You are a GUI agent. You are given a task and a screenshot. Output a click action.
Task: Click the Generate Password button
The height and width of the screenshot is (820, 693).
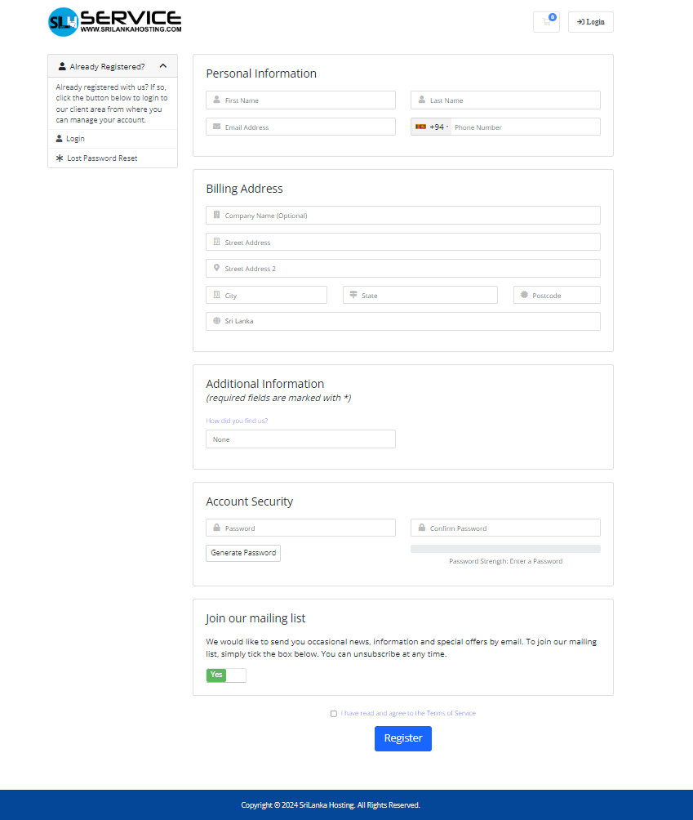[243, 553]
